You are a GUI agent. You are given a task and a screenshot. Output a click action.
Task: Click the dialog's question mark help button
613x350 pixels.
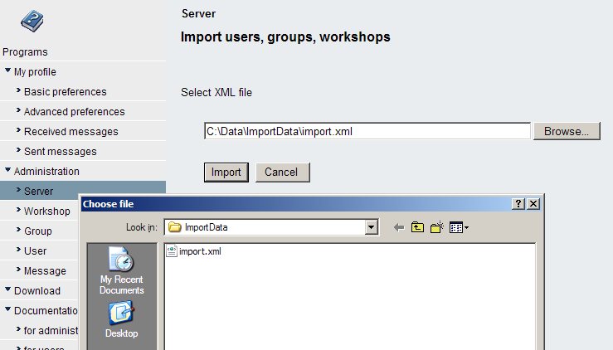pos(518,204)
